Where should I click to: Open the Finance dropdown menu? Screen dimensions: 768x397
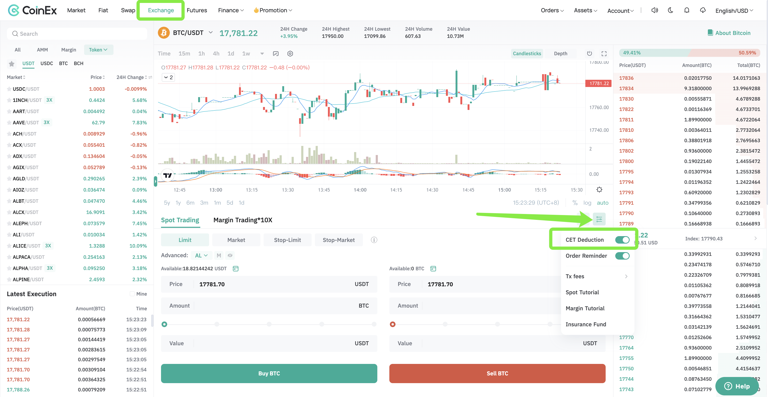point(231,10)
